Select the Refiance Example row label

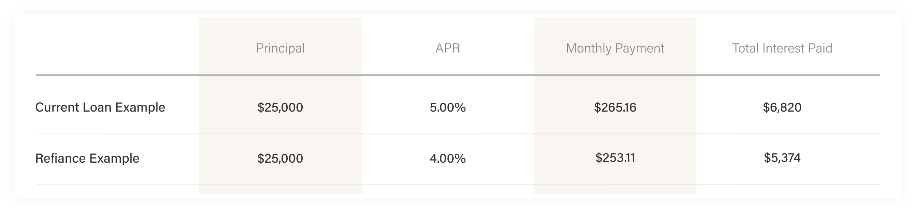87,158
